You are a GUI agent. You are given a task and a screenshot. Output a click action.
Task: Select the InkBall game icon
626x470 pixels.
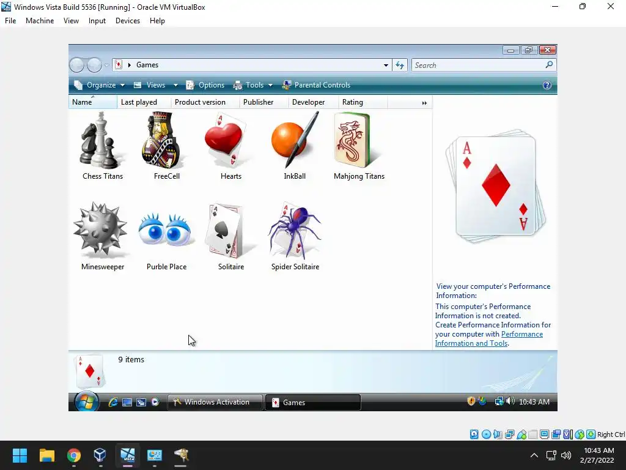click(x=295, y=140)
